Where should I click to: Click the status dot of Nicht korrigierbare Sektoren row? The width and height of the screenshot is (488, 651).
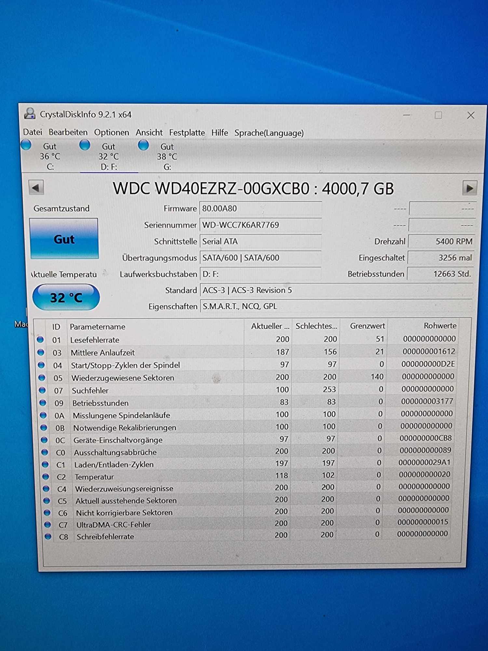coord(47,513)
